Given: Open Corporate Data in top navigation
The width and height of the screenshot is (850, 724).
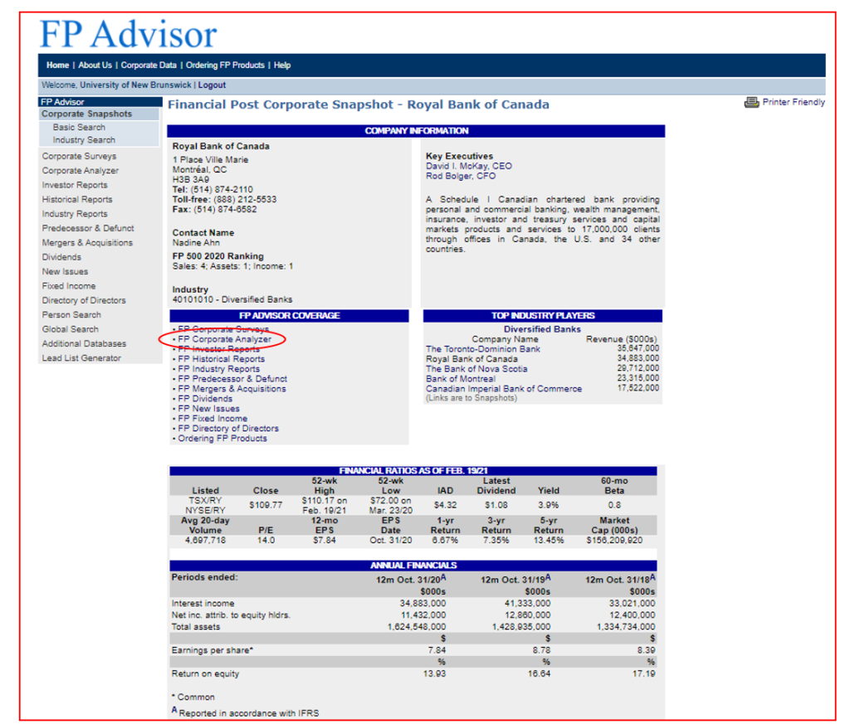Looking at the screenshot, I should pyautogui.click(x=149, y=65).
